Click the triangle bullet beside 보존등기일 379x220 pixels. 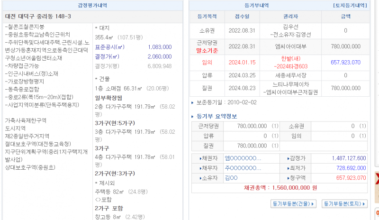tap(192, 102)
